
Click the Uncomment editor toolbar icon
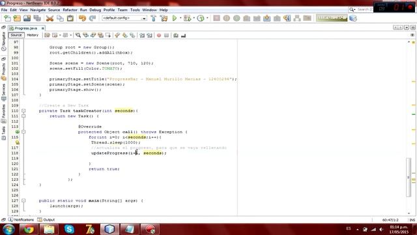183,35
